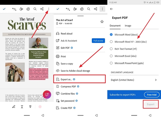Select Rich Text Format (rtf) option
Viewport: 161px width, 119px height.
[x=123, y=49]
